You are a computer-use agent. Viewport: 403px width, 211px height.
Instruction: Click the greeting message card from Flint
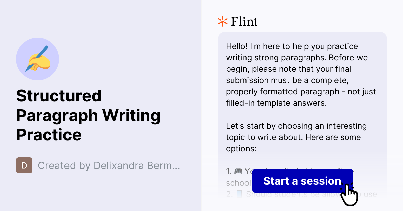point(302,100)
